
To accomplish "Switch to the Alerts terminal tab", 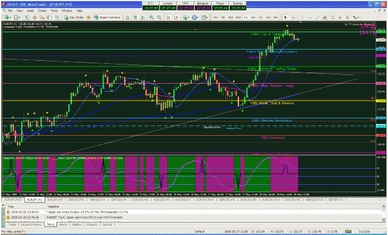I will 63,224.
